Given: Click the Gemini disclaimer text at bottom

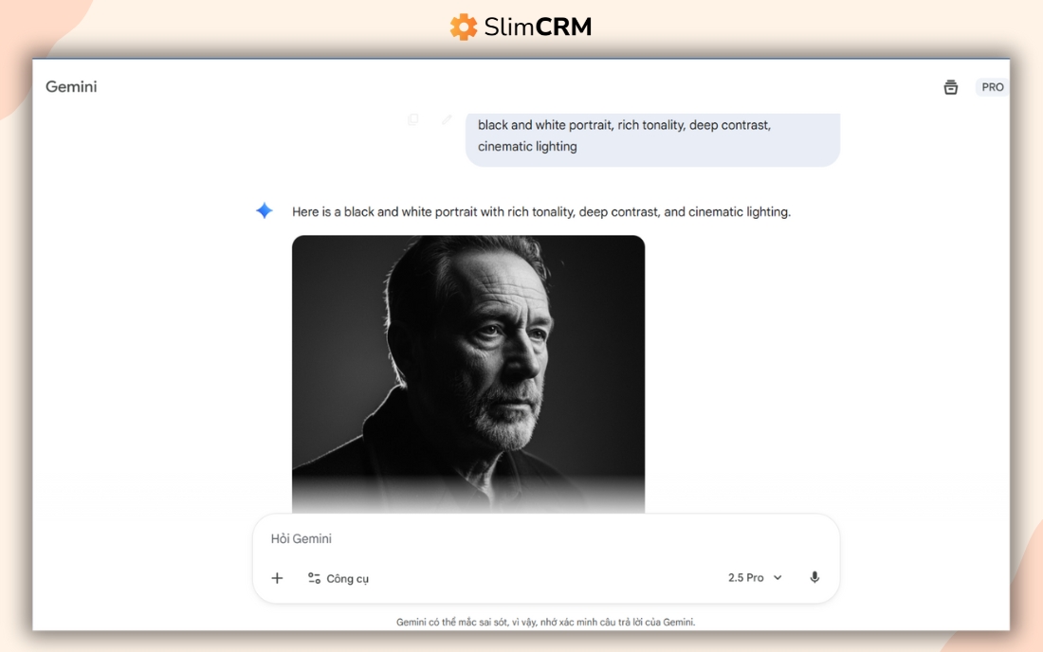Looking at the screenshot, I should 545,622.
